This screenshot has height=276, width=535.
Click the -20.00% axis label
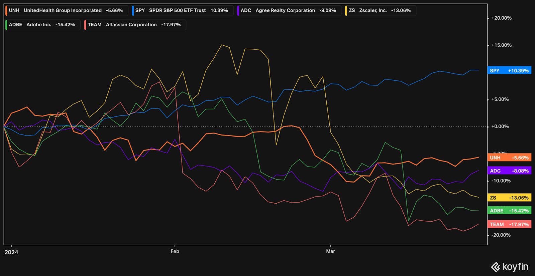[501, 235]
